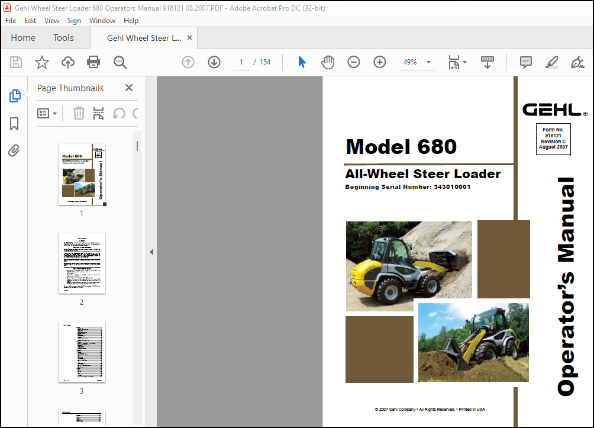This screenshot has height=428, width=594.
Task: Activate the Hand pan tool
Action: pos(328,62)
